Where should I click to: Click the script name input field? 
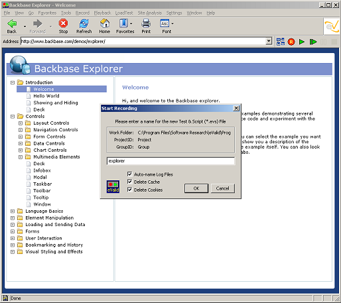click(170, 161)
